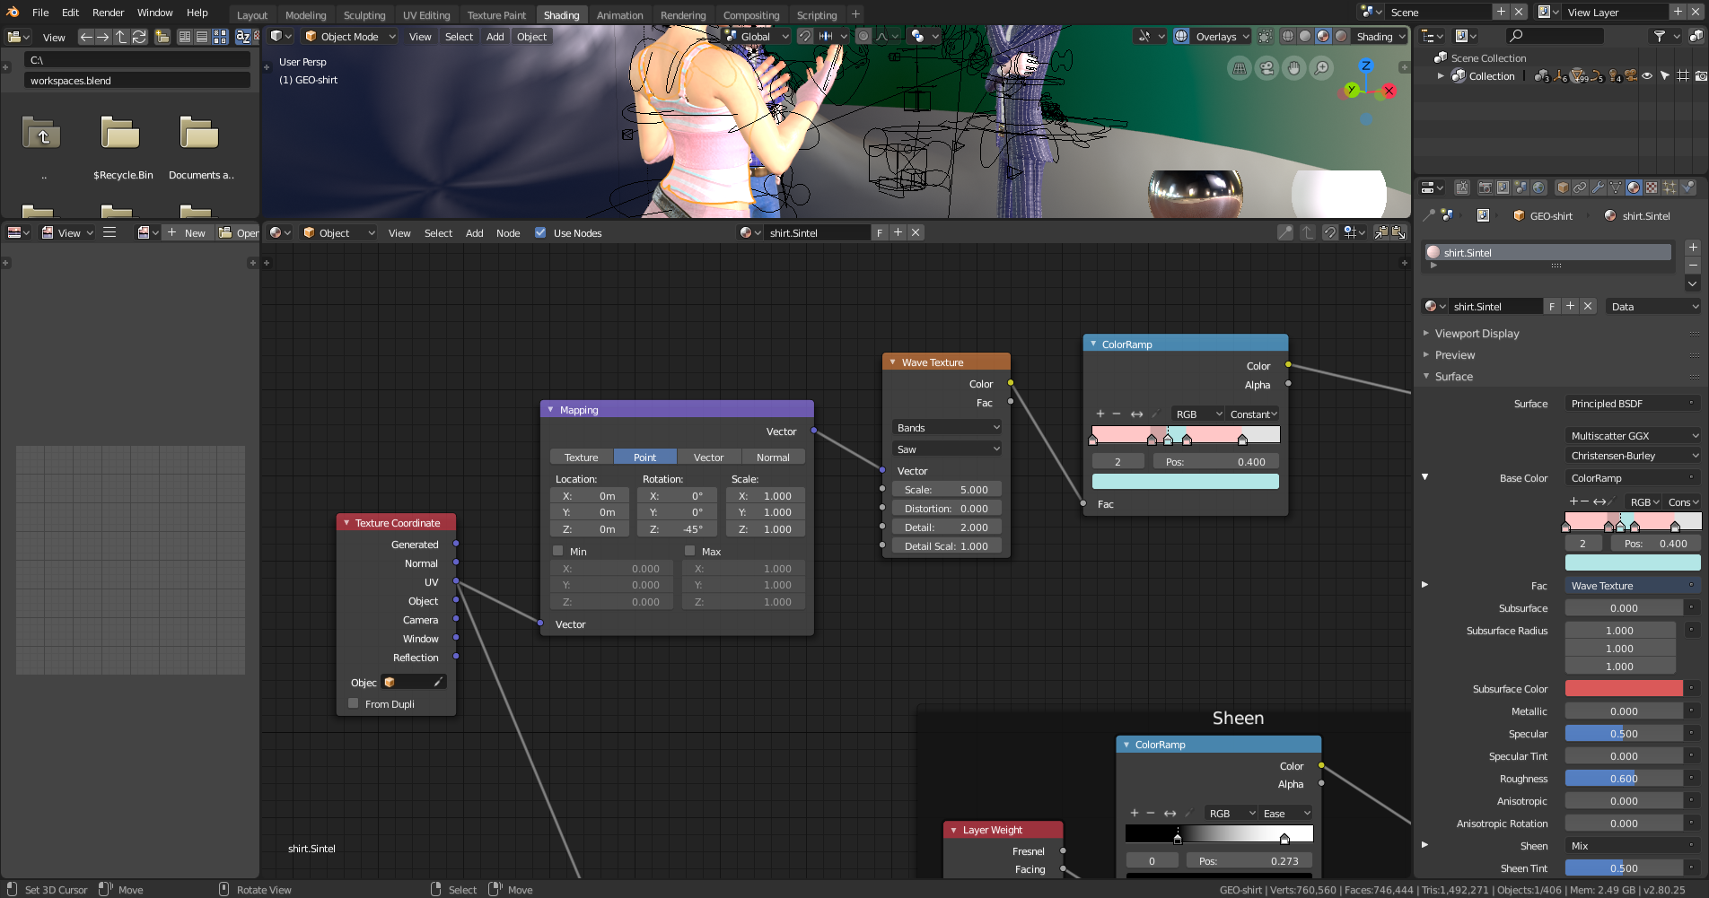
Task: Open the Multiscatter GGX distribution dropdown
Action: click(x=1633, y=436)
